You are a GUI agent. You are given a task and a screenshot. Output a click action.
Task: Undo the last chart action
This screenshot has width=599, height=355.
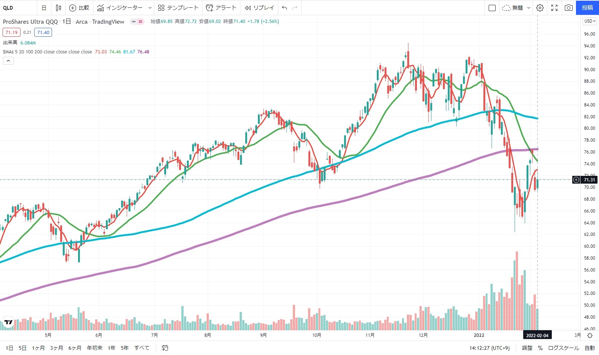[285, 8]
